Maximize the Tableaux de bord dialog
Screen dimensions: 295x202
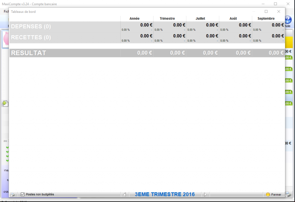pyautogui.click(x=266, y=11)
